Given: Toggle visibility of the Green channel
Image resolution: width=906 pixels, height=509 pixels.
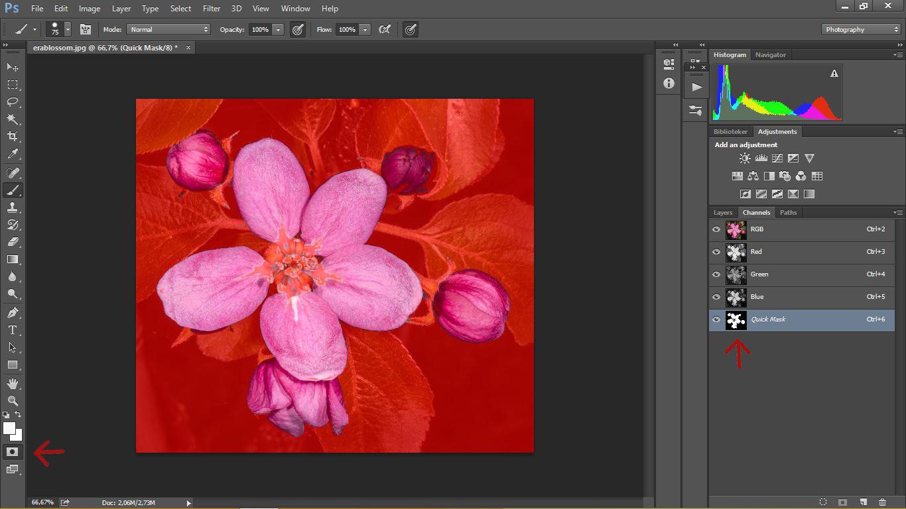Looking at the screenshot, I should coord(716,274).
